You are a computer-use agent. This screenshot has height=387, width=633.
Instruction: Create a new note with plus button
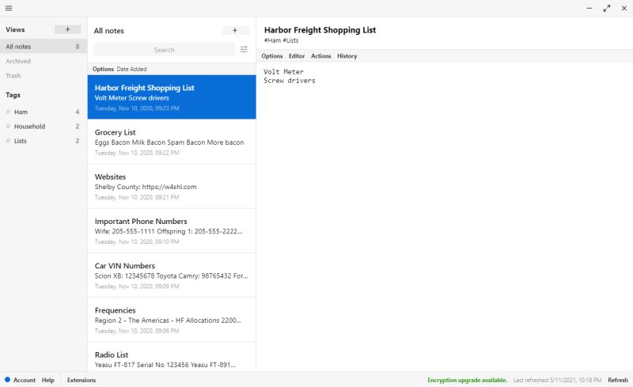tap(235, 30)
